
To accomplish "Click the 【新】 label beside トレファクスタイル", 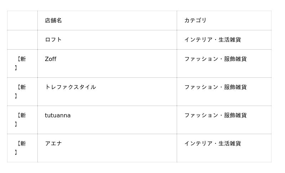I will [21, 91].
